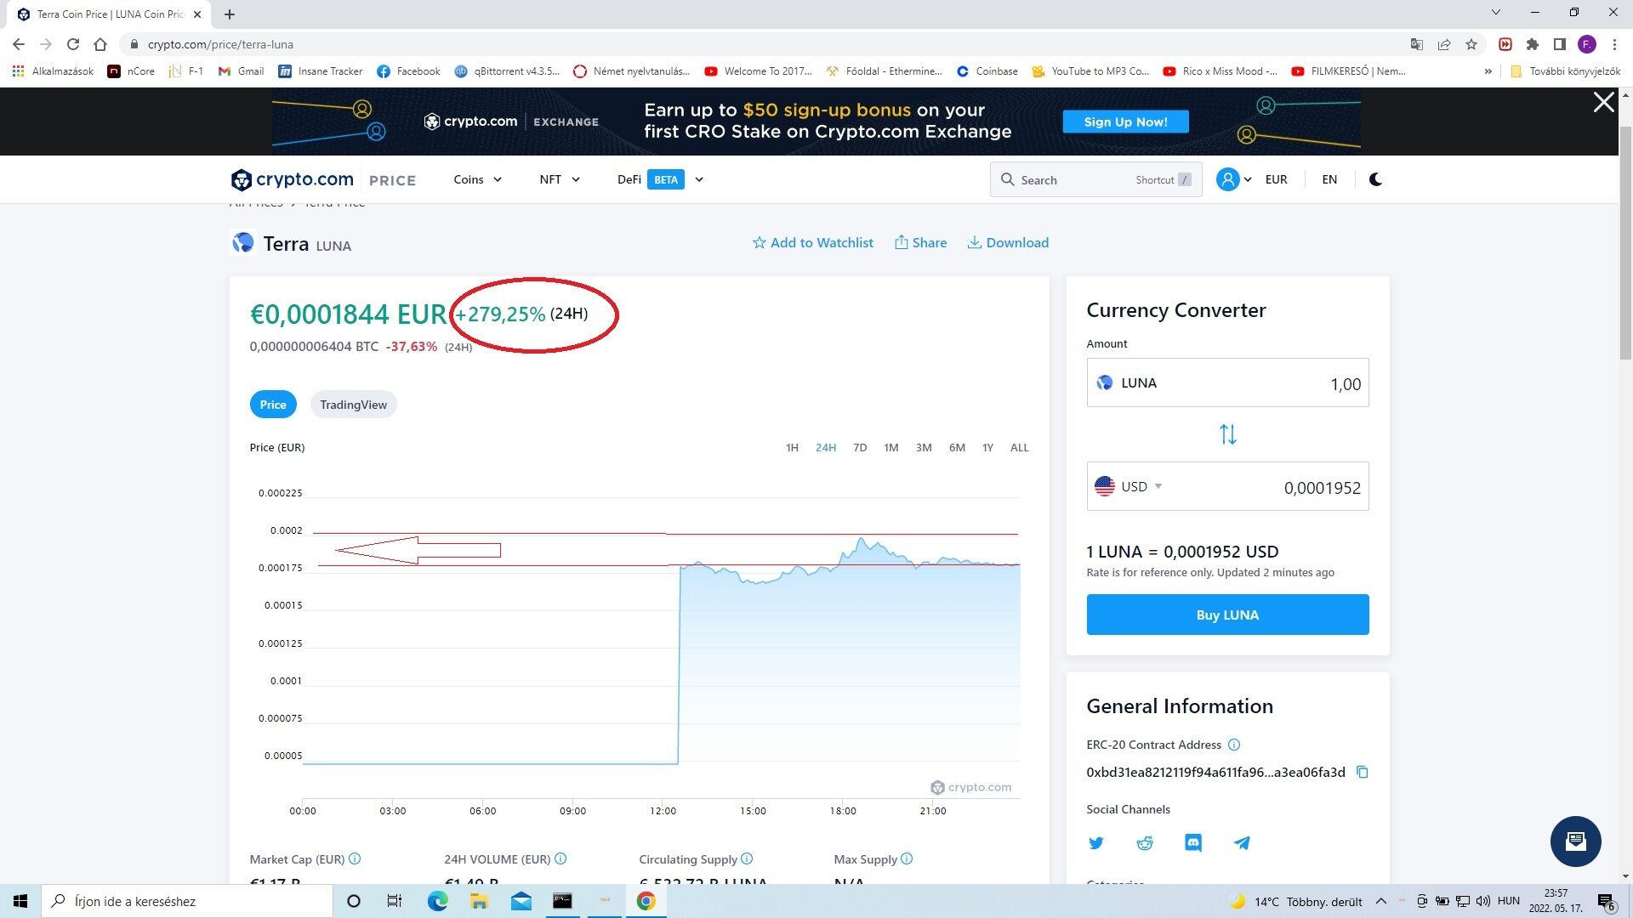Select the ALL chart range
The height and width of the screenshot is (918, 1633).
[x=1019, y=447]
